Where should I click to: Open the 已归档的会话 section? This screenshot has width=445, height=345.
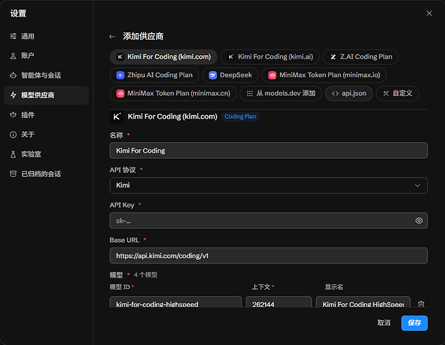coord(46,174)
